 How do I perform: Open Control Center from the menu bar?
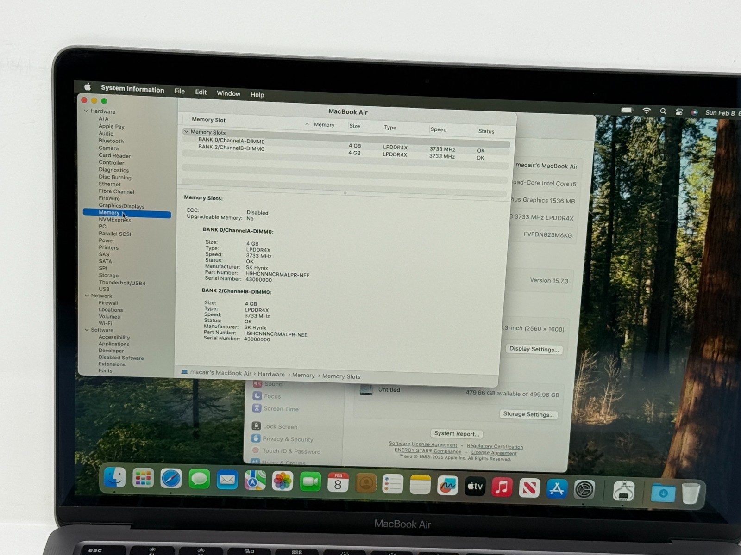tap(679, 111)
